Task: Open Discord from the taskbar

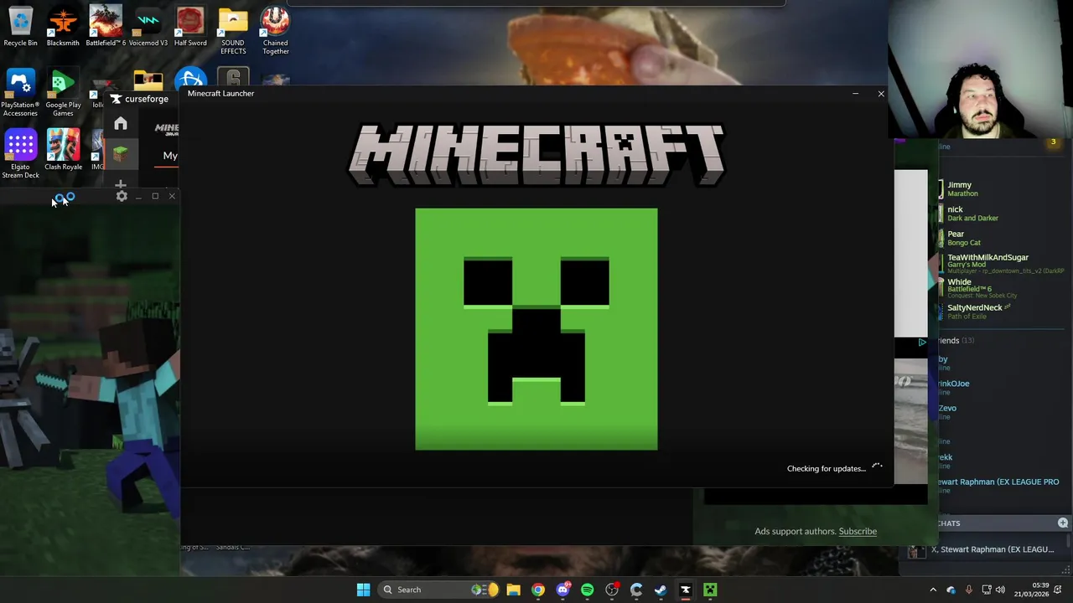Action: pos(562,590)
